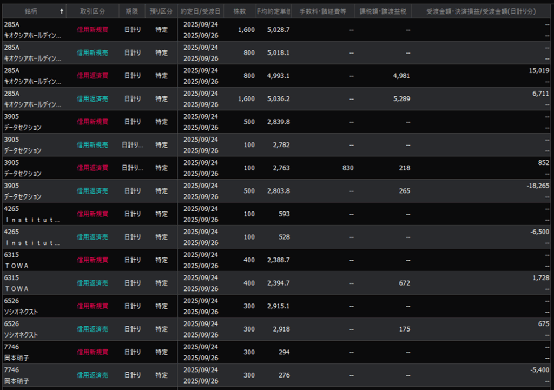The image size is (554, 390).
Task: Click the 預り区分 column header
Action: pos(161,11)
